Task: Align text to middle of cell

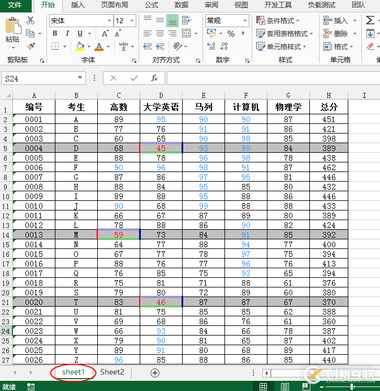Action: (160, 20)
